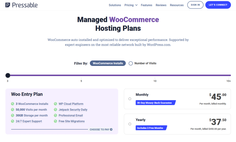Viewport: 236px width, 142px height.
Task: Click the checkmark icon beside 30GB Storage
Action: pos(12,115)
